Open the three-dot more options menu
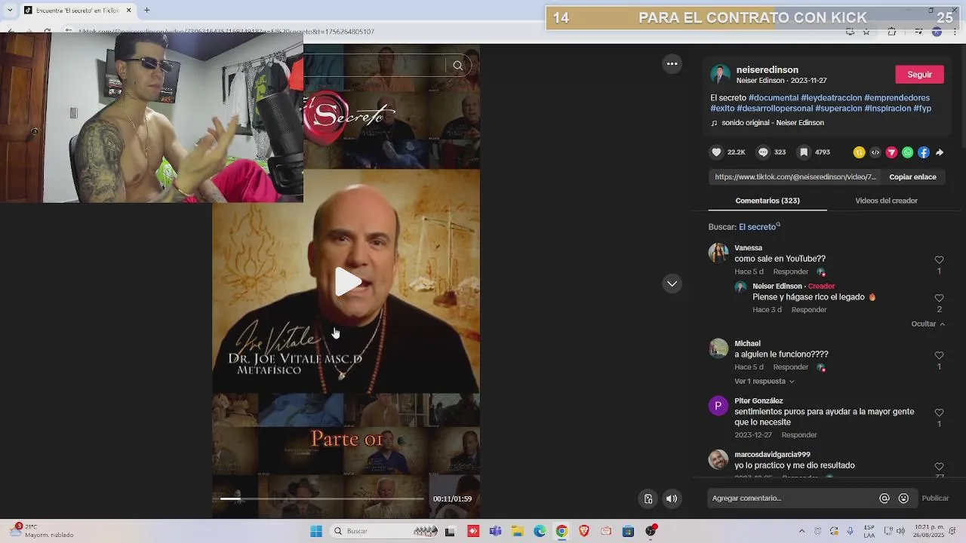 [x=672, y=64]
